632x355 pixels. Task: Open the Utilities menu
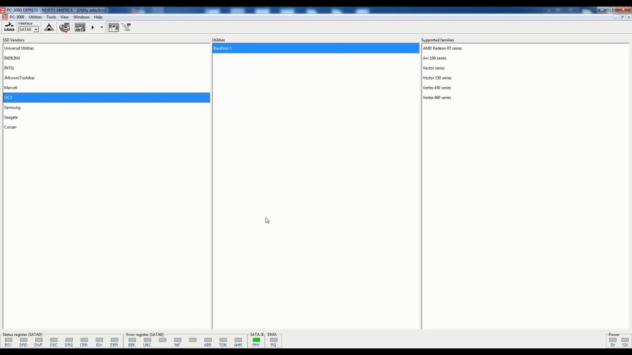click(x=35, y=17)
